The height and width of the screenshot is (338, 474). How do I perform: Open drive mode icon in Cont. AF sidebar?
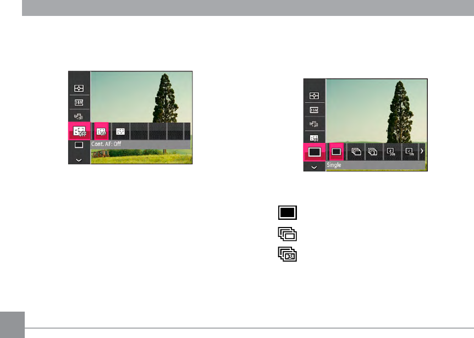tap(79, 145)
